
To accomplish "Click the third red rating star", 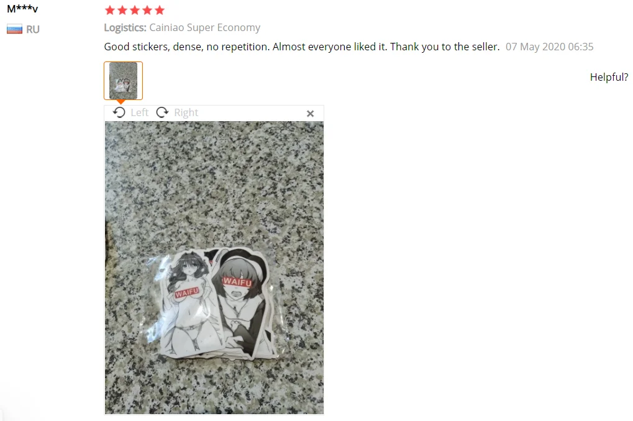I will coord(135,10).
